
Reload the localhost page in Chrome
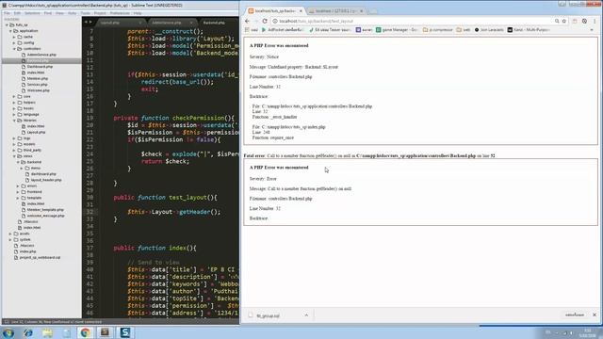pos(265,21)
